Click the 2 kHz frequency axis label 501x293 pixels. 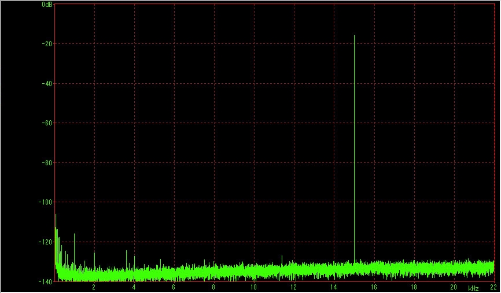[94, 287]
